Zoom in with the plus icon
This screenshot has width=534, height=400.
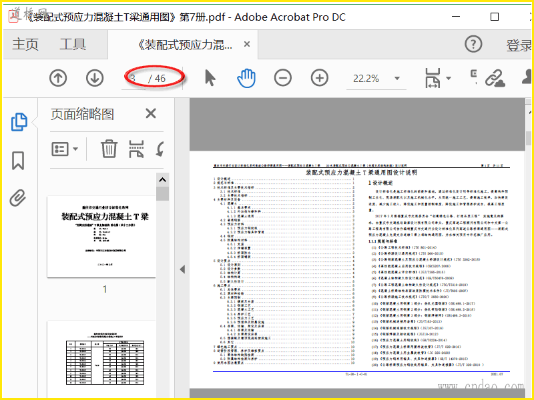coord(320,78)
